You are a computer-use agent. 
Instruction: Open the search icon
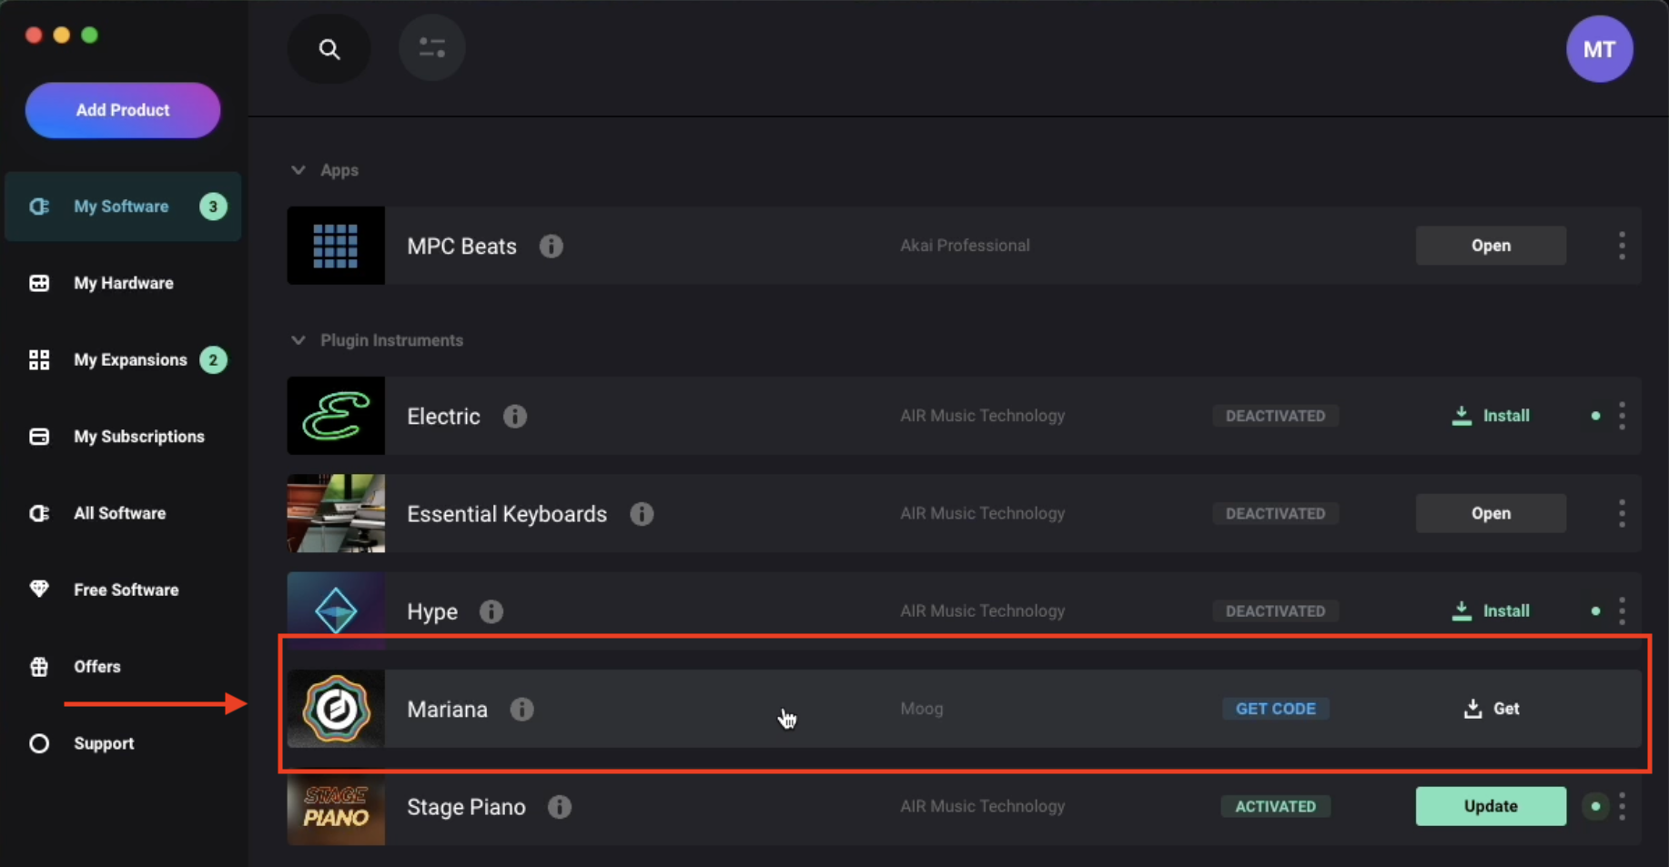[x=329, y=49]
